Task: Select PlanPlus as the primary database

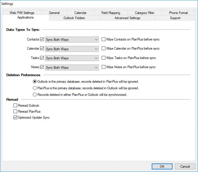Action: [35, 88]
